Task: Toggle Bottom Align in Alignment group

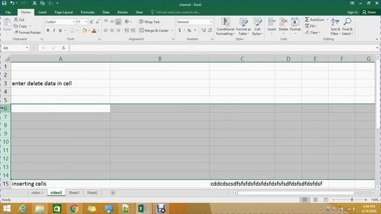Action: (118, 21)
